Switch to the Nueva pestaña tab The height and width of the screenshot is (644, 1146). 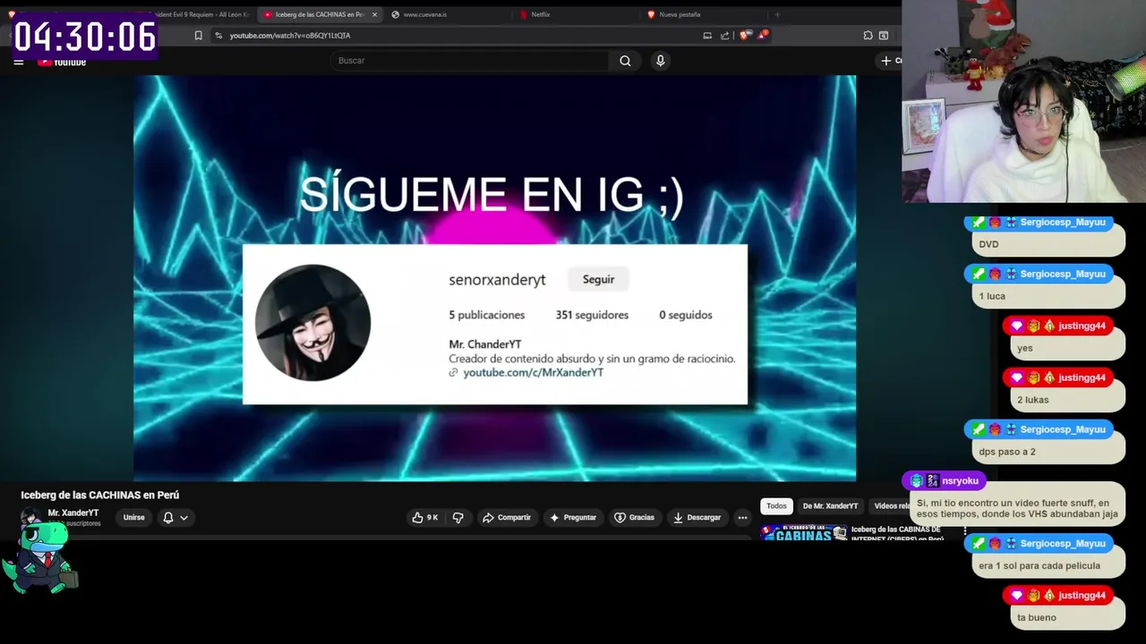point(680,14)
